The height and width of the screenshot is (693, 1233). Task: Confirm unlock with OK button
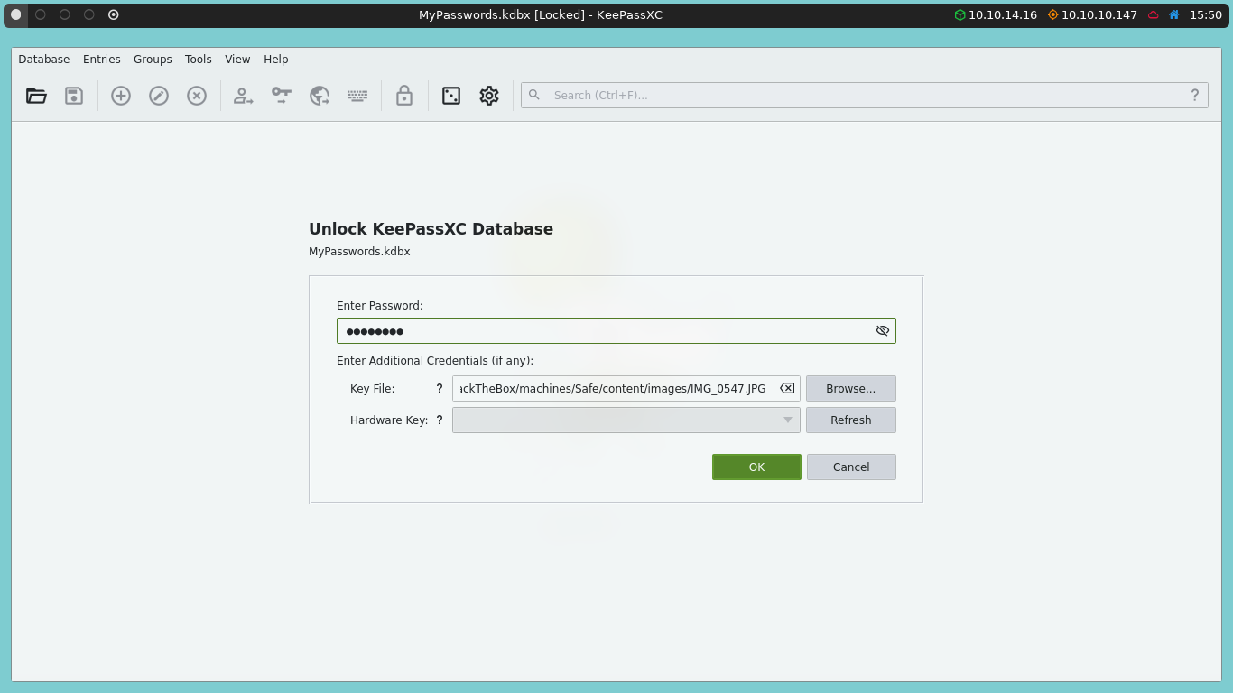[x=756, y=467]
